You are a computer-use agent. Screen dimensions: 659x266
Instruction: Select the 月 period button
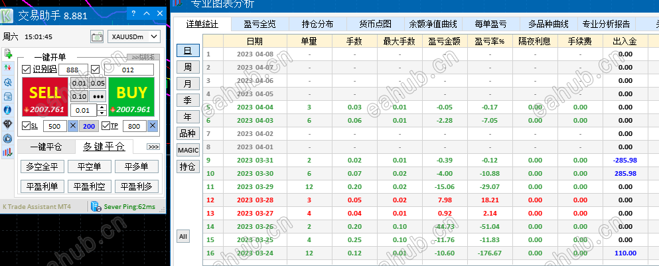(188, 84)
